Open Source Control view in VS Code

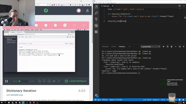coord(96,19)
